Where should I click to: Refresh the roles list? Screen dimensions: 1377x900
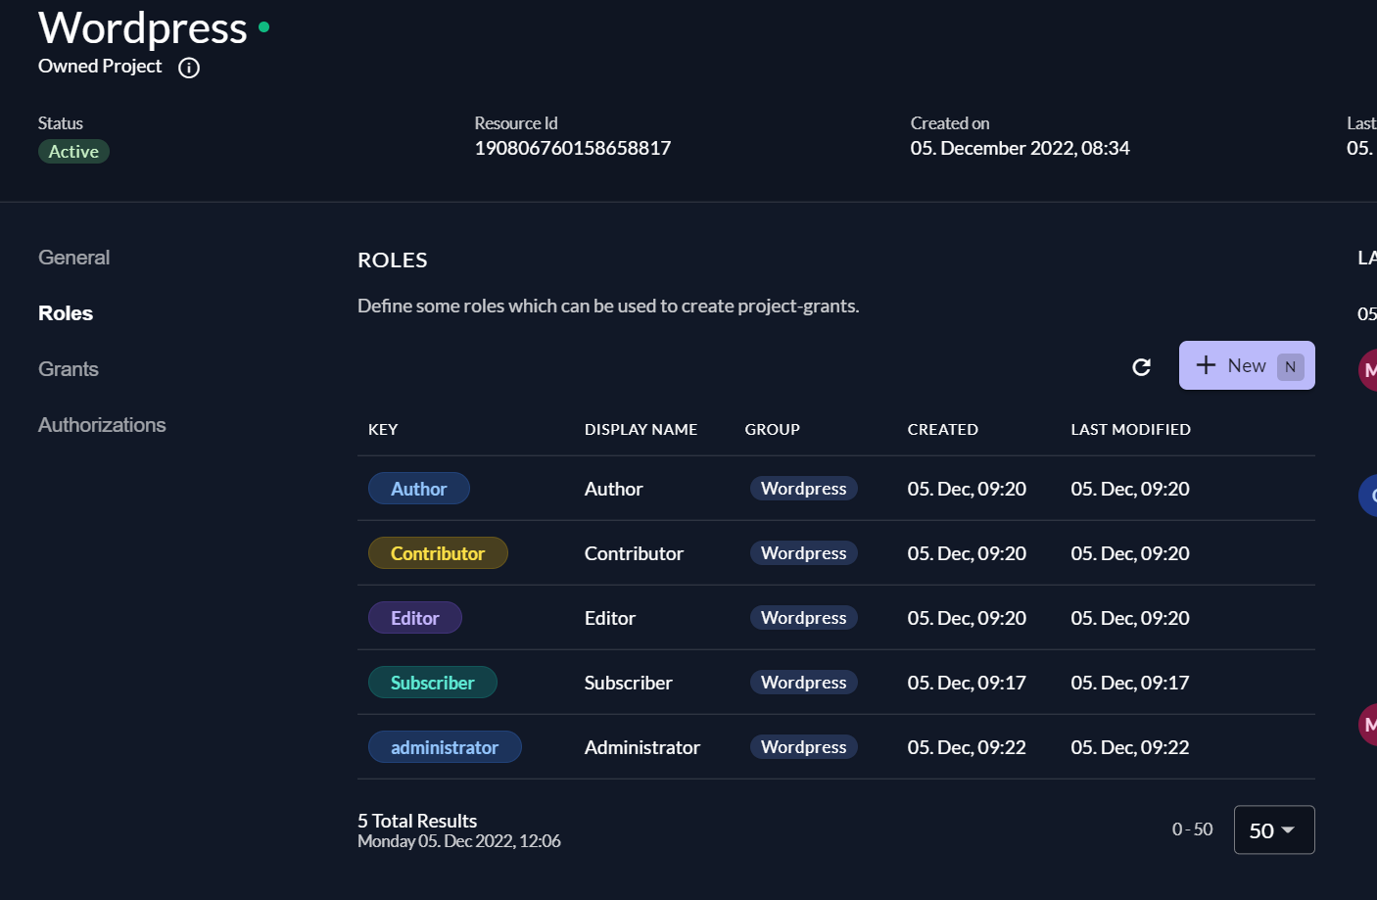1141,366
